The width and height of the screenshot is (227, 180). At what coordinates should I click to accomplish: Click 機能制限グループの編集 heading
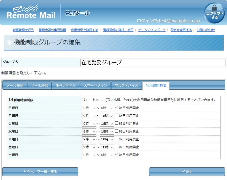click(47, 42)
